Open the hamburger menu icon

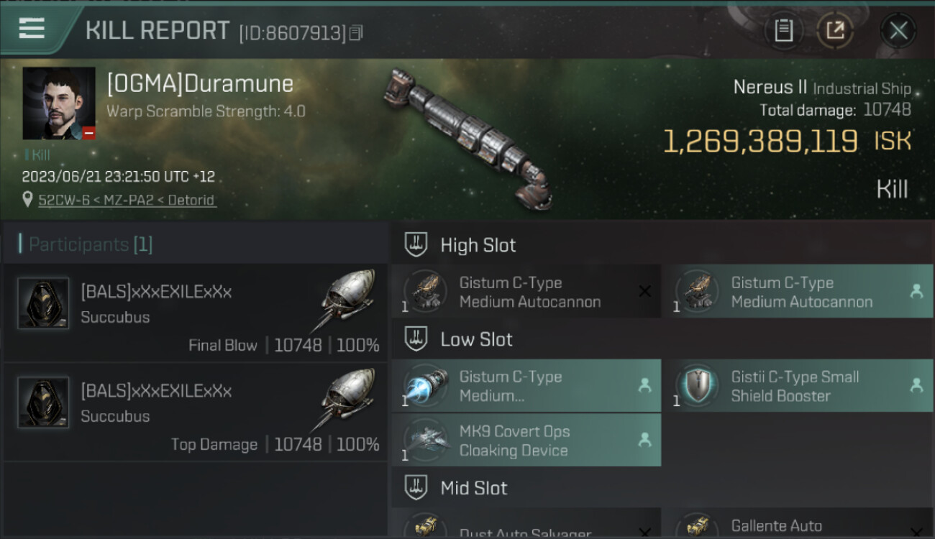click(32, 29)
